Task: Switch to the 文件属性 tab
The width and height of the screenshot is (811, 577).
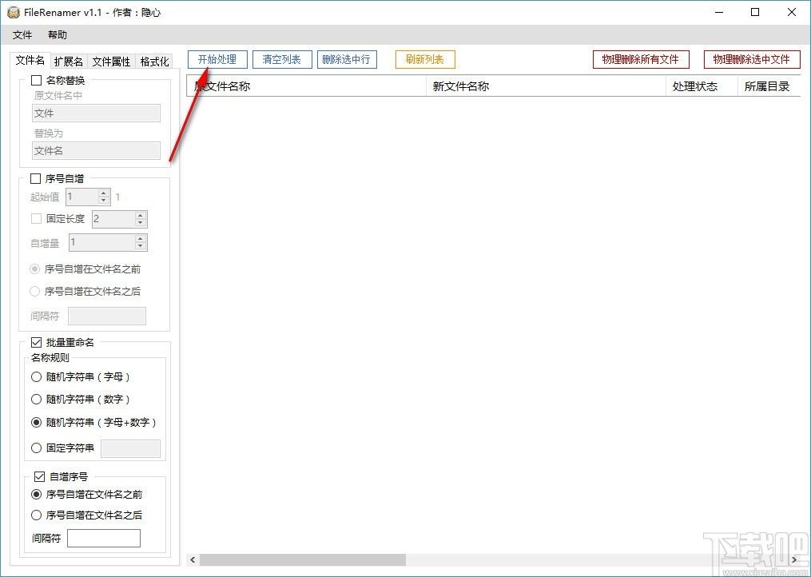Action: click(x=111, y=61)
